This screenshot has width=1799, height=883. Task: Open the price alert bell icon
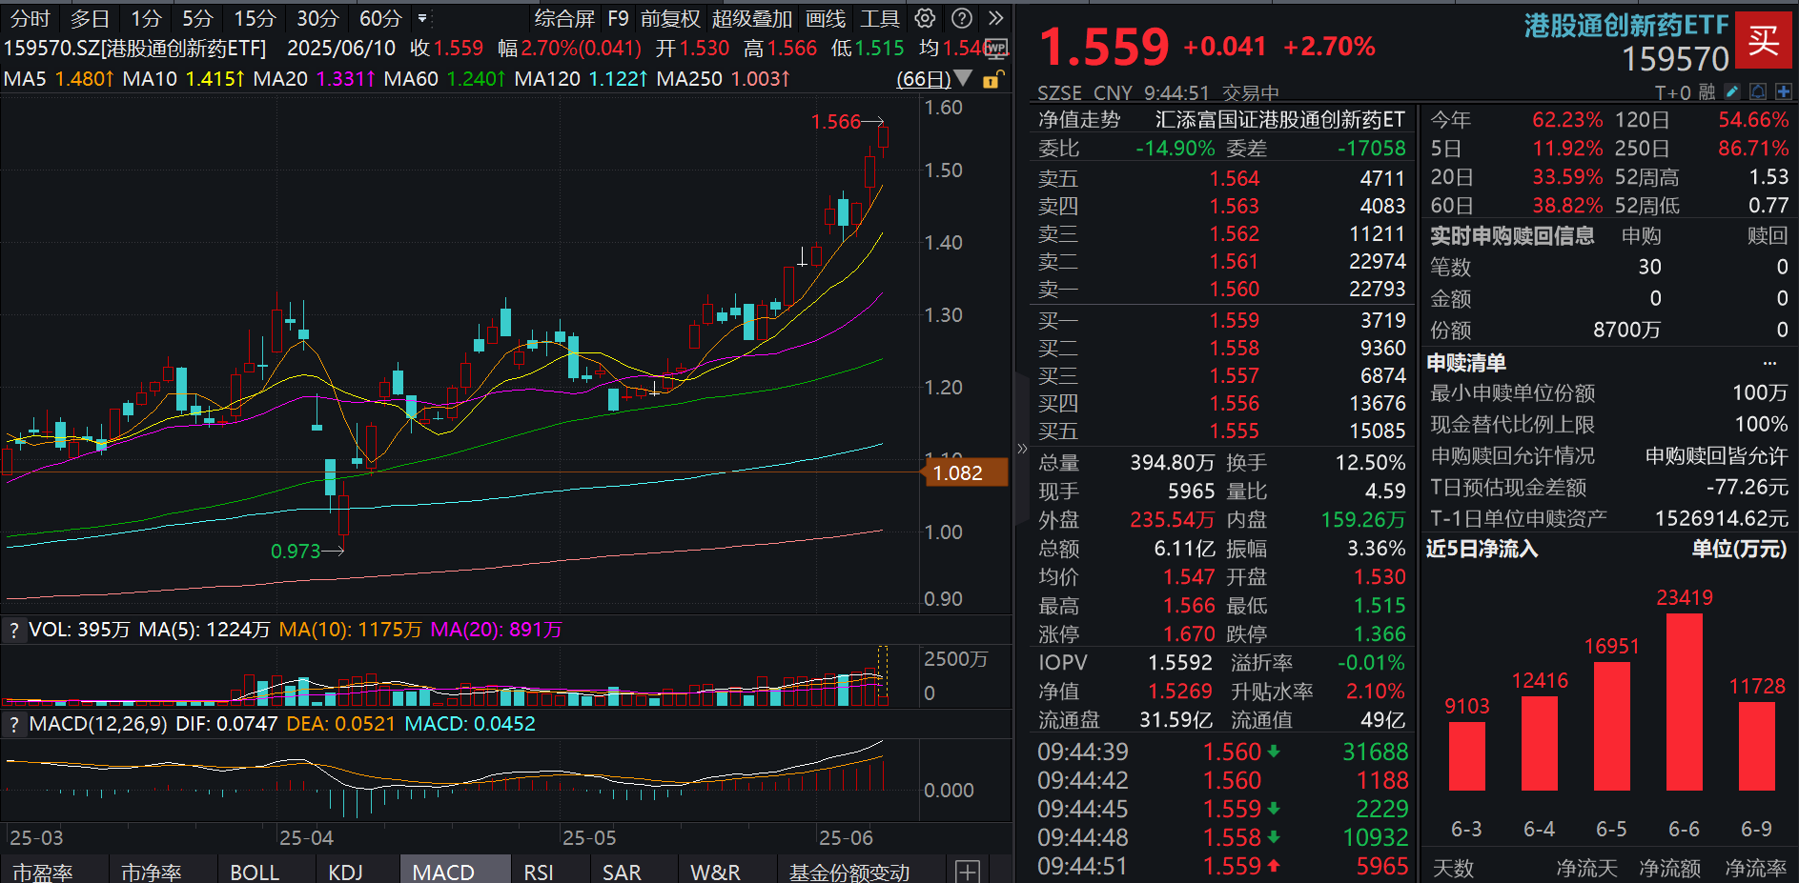click(x=1757, y=90)
